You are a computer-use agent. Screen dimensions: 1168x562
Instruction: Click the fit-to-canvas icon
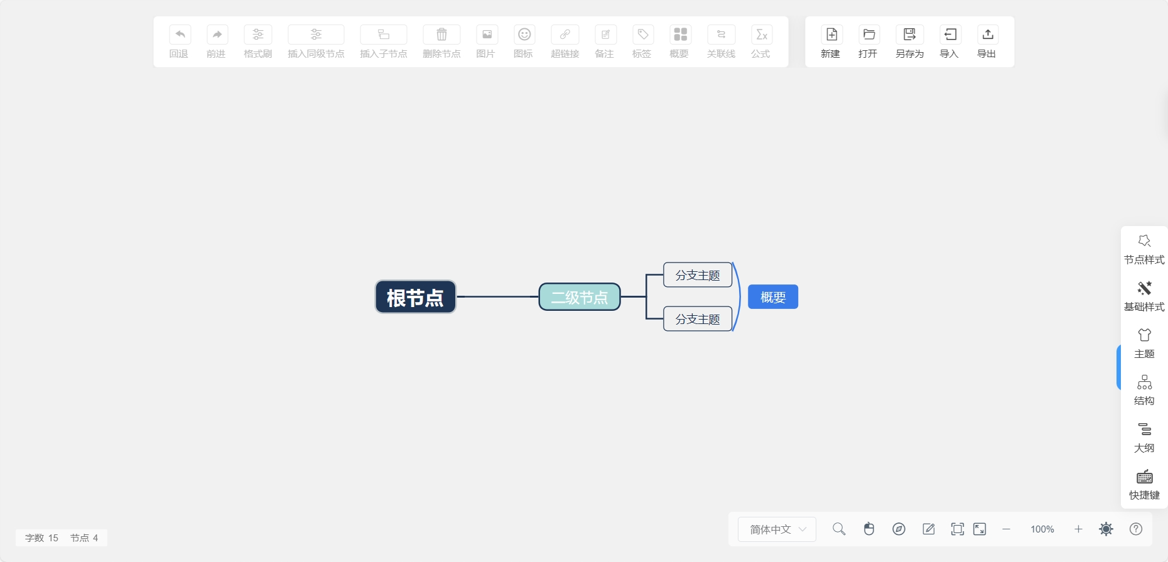(x=957, y=529)
